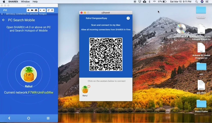Click the firewall incoming connections notice
The height and width of the screenshot is (123, 212).
pos(106,29)
